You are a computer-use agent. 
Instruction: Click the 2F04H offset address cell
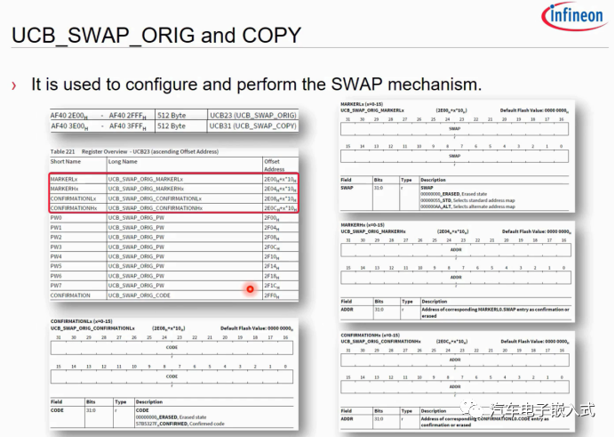tap(271, 228)
